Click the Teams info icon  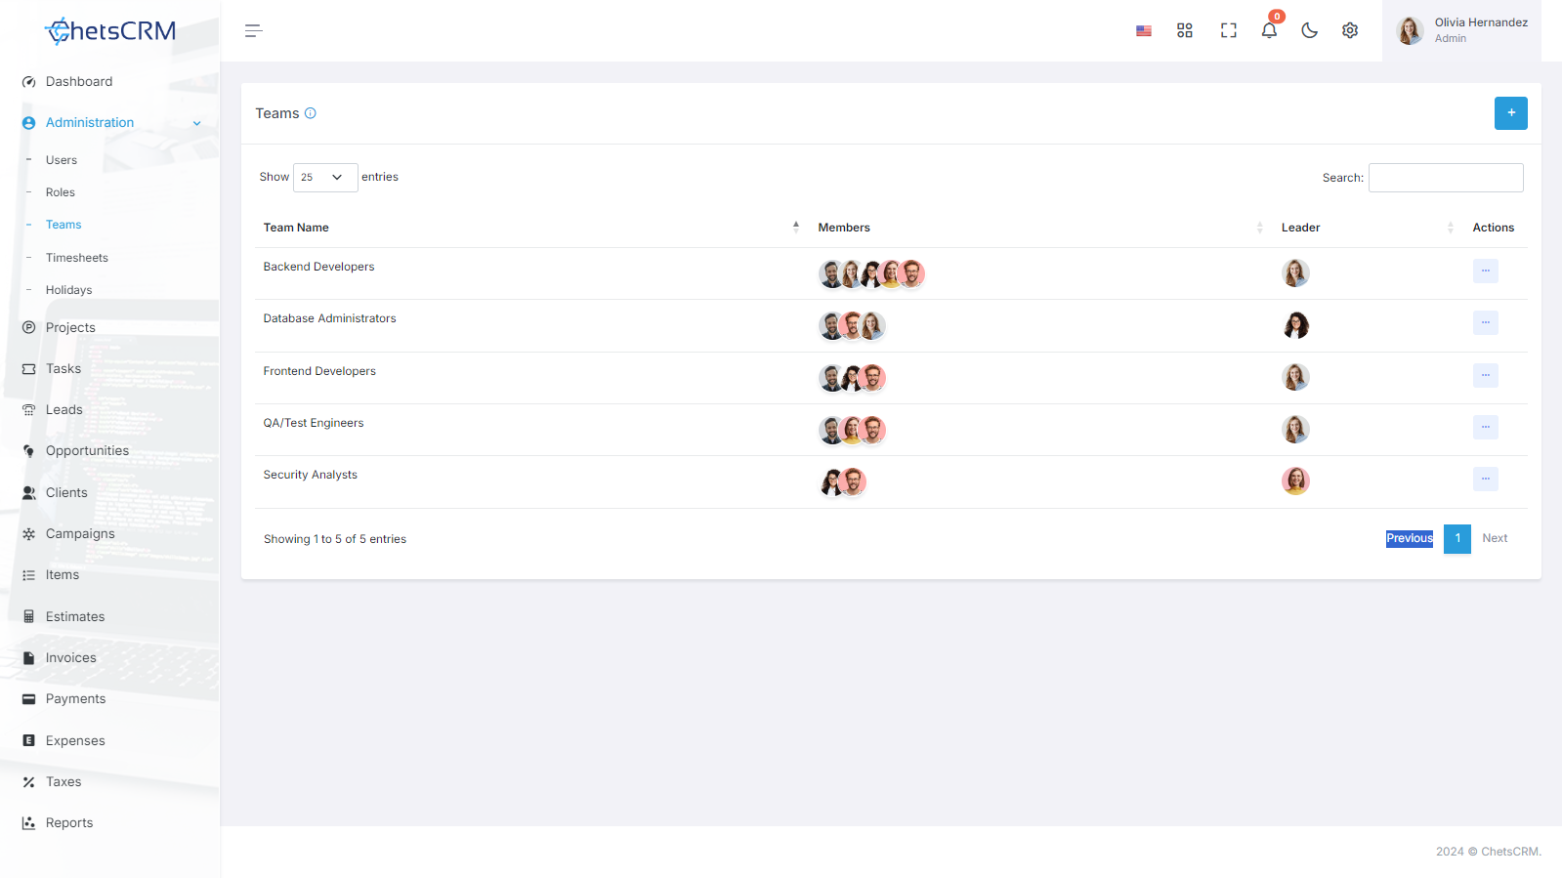(x=311, y=113)
